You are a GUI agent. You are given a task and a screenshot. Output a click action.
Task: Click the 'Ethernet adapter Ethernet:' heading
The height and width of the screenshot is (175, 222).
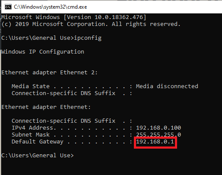pyautogui.click(x=46, y=107)
